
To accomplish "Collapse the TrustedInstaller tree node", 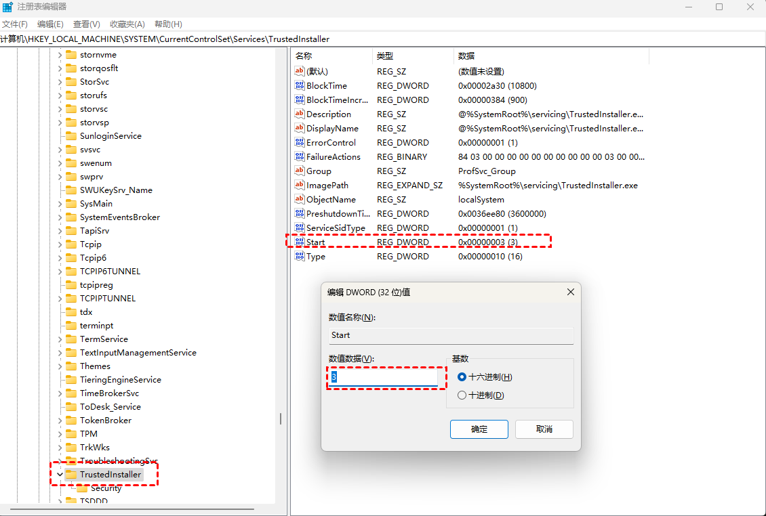I will (60, 475).
